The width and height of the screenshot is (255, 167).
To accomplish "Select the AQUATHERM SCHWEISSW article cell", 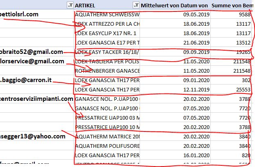I will click(x=107, y=14).
